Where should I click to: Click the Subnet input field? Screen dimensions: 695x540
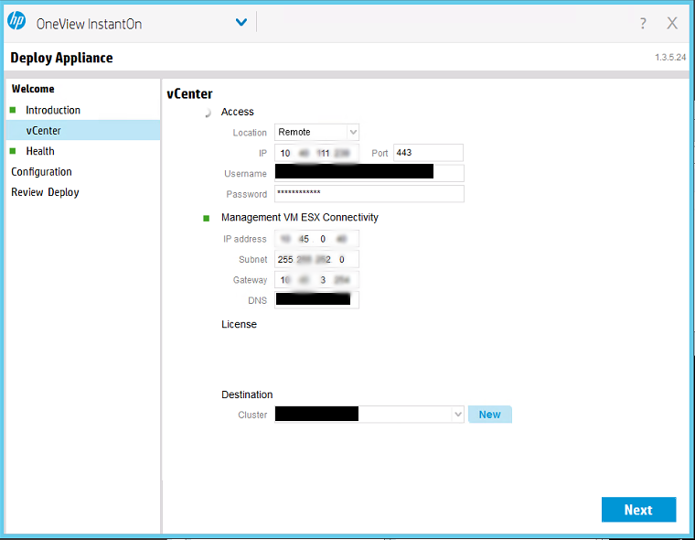(x=316, y=259)
